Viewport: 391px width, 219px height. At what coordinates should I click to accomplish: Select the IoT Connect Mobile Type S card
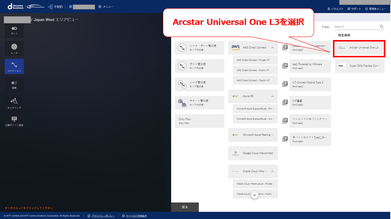tap(310, 85)
